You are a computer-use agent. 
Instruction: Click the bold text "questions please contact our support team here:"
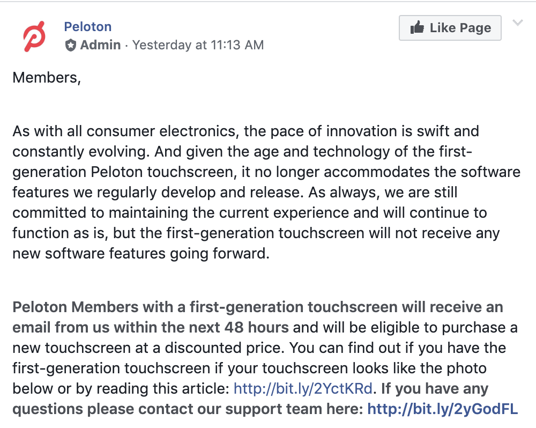188,409
